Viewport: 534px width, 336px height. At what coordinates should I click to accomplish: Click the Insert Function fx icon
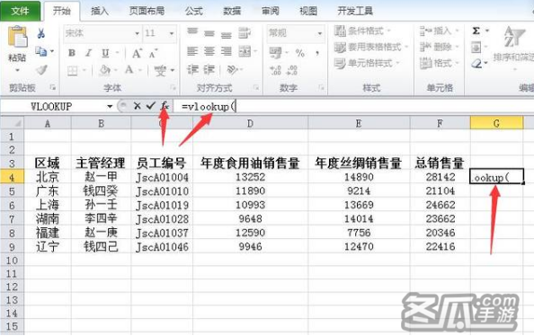(165, 106)
